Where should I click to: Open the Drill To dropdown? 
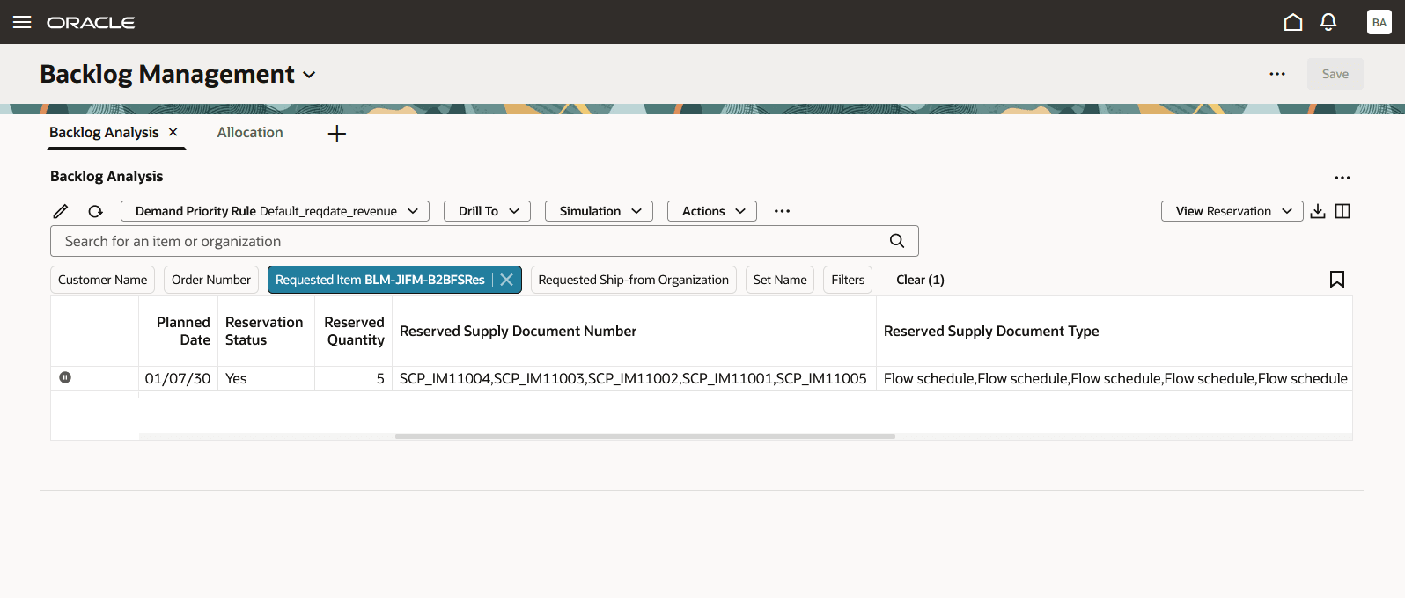(x=487, y=211)
